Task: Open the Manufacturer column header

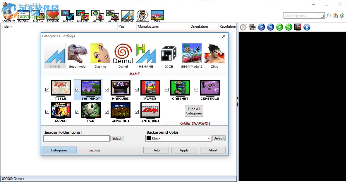Action: click(x=148, y=26)
